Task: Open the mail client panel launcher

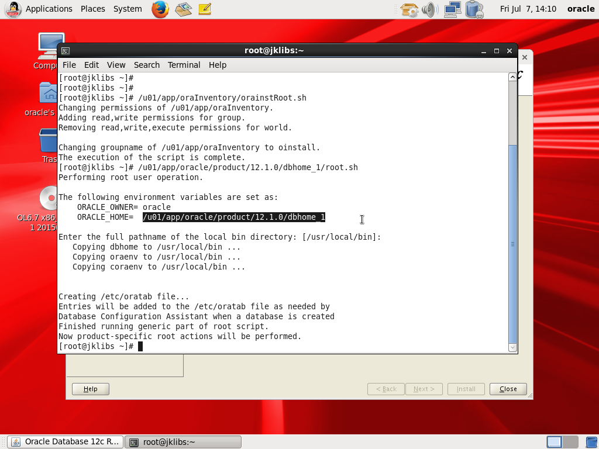Action: click(183, 9)
